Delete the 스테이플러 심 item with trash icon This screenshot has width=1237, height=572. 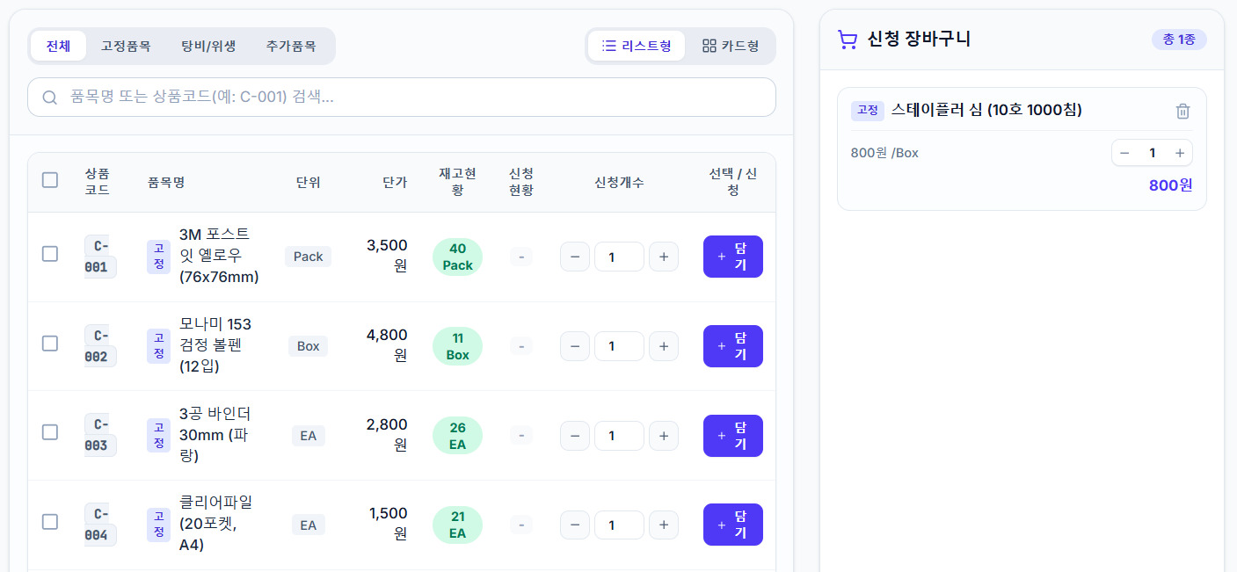coord(1182,111)
